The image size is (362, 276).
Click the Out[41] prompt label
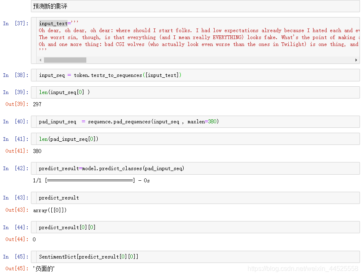pyautogui.click(x=17, y=151)
